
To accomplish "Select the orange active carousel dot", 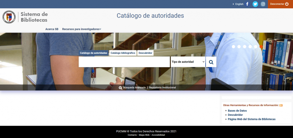I will point(261,47).
